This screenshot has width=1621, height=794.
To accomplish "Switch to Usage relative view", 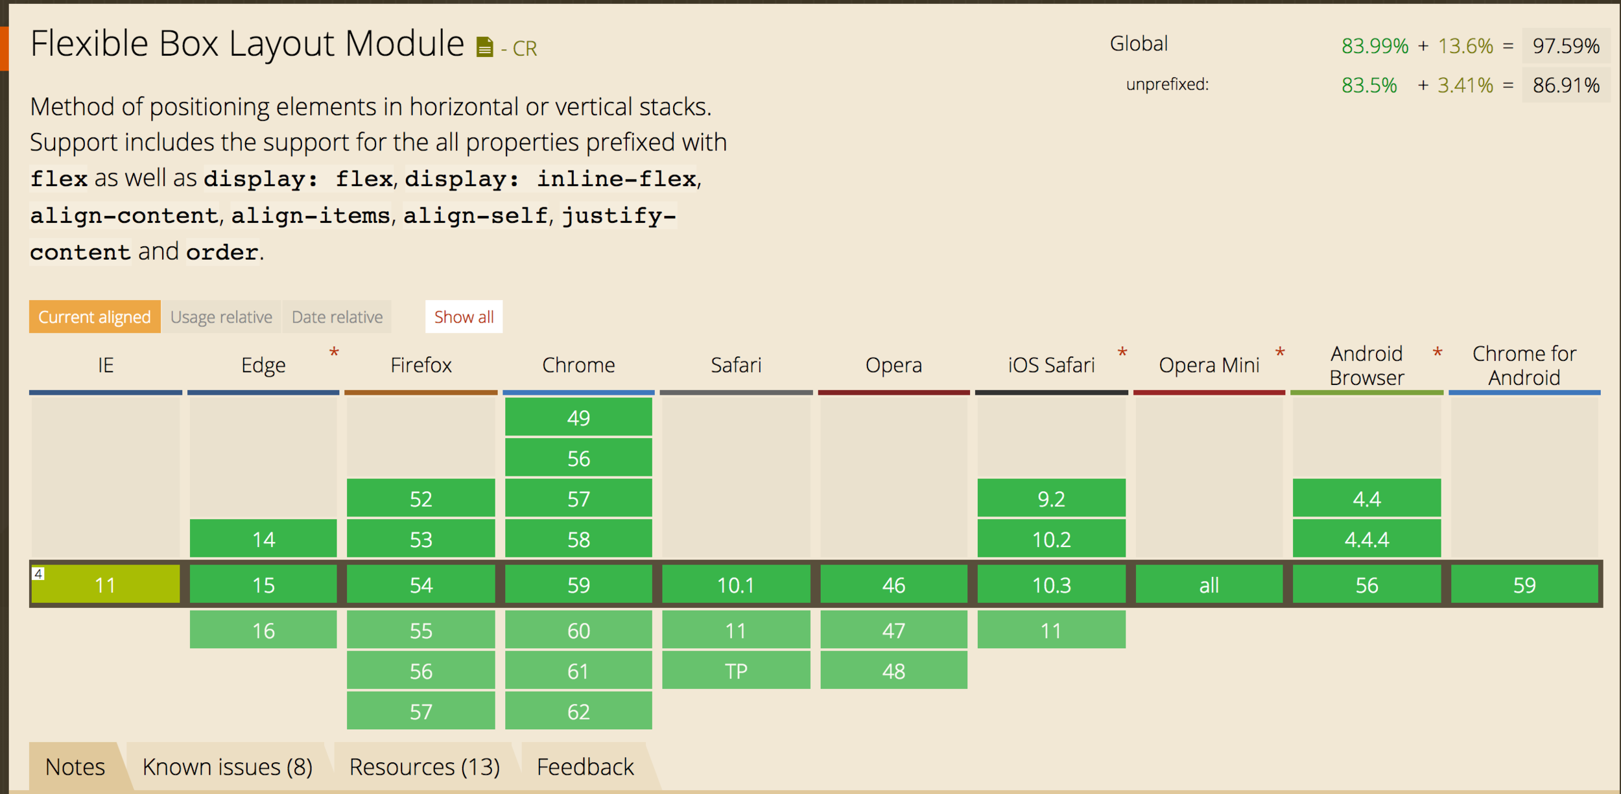I will click(221, 317).
